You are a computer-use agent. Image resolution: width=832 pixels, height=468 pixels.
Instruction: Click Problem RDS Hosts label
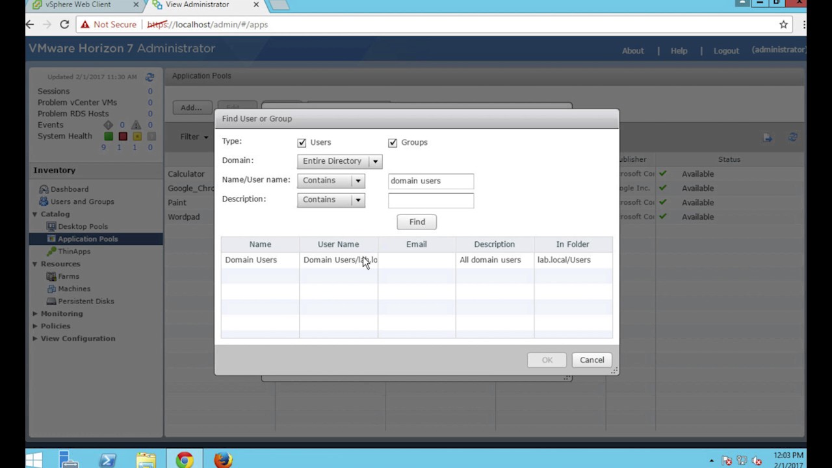[73, 114]
